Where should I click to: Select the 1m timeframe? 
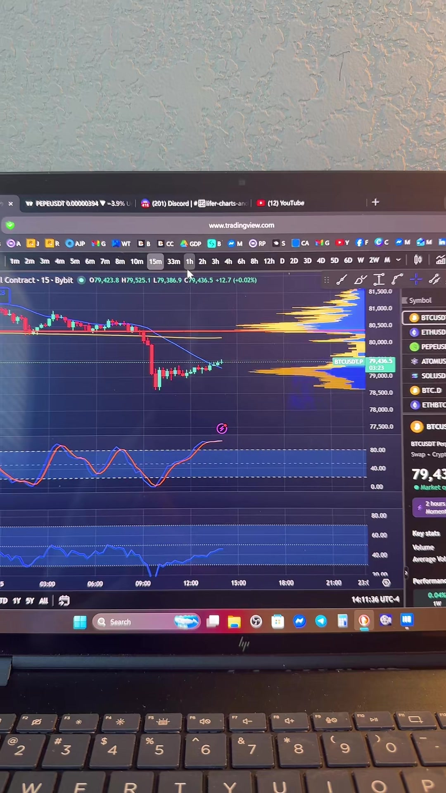click(x=14, y=261)
